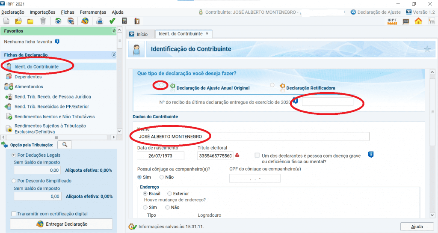Open the Dependentes ficha
Viewport: 438px width, 233px height.
tap(28, 77)
